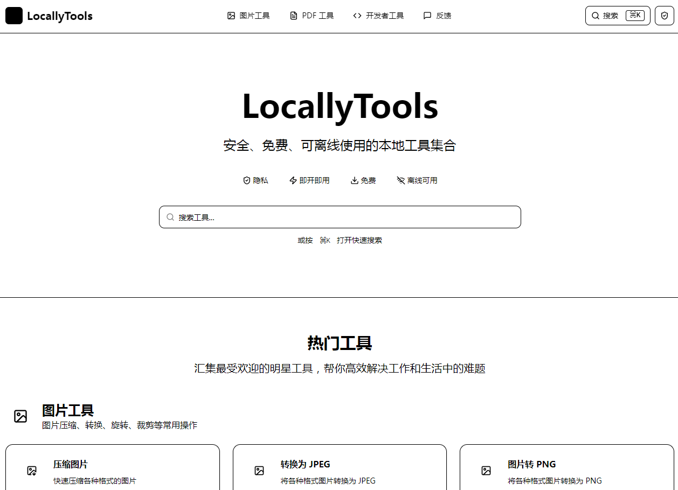
Task: Open the 压缩图片 tool card
Action: pyautogui.click(x=113, y=467)
